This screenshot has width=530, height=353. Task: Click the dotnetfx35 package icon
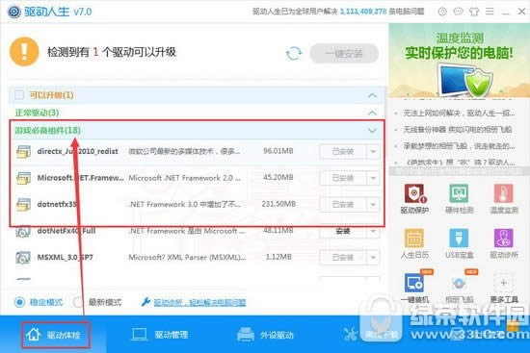point(23,205)
